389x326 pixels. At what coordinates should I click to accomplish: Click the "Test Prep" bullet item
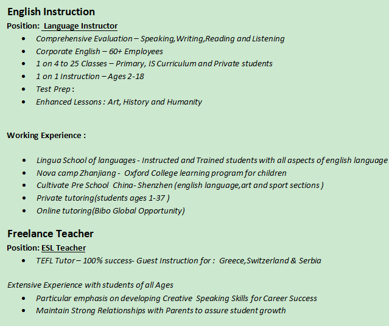click(x=55, y=89)
